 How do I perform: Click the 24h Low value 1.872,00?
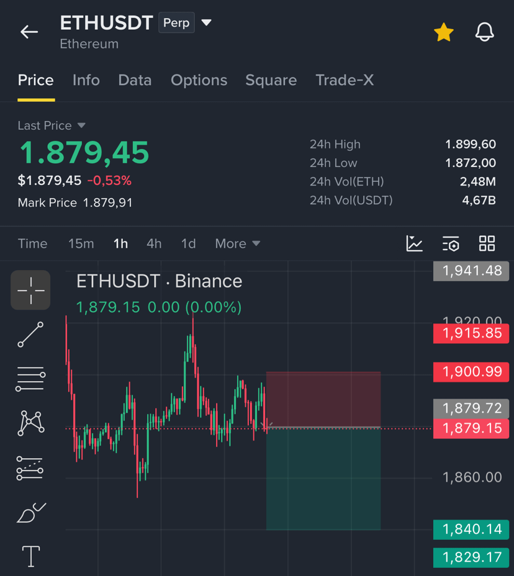pyautogui.click(x=471, y=163)
